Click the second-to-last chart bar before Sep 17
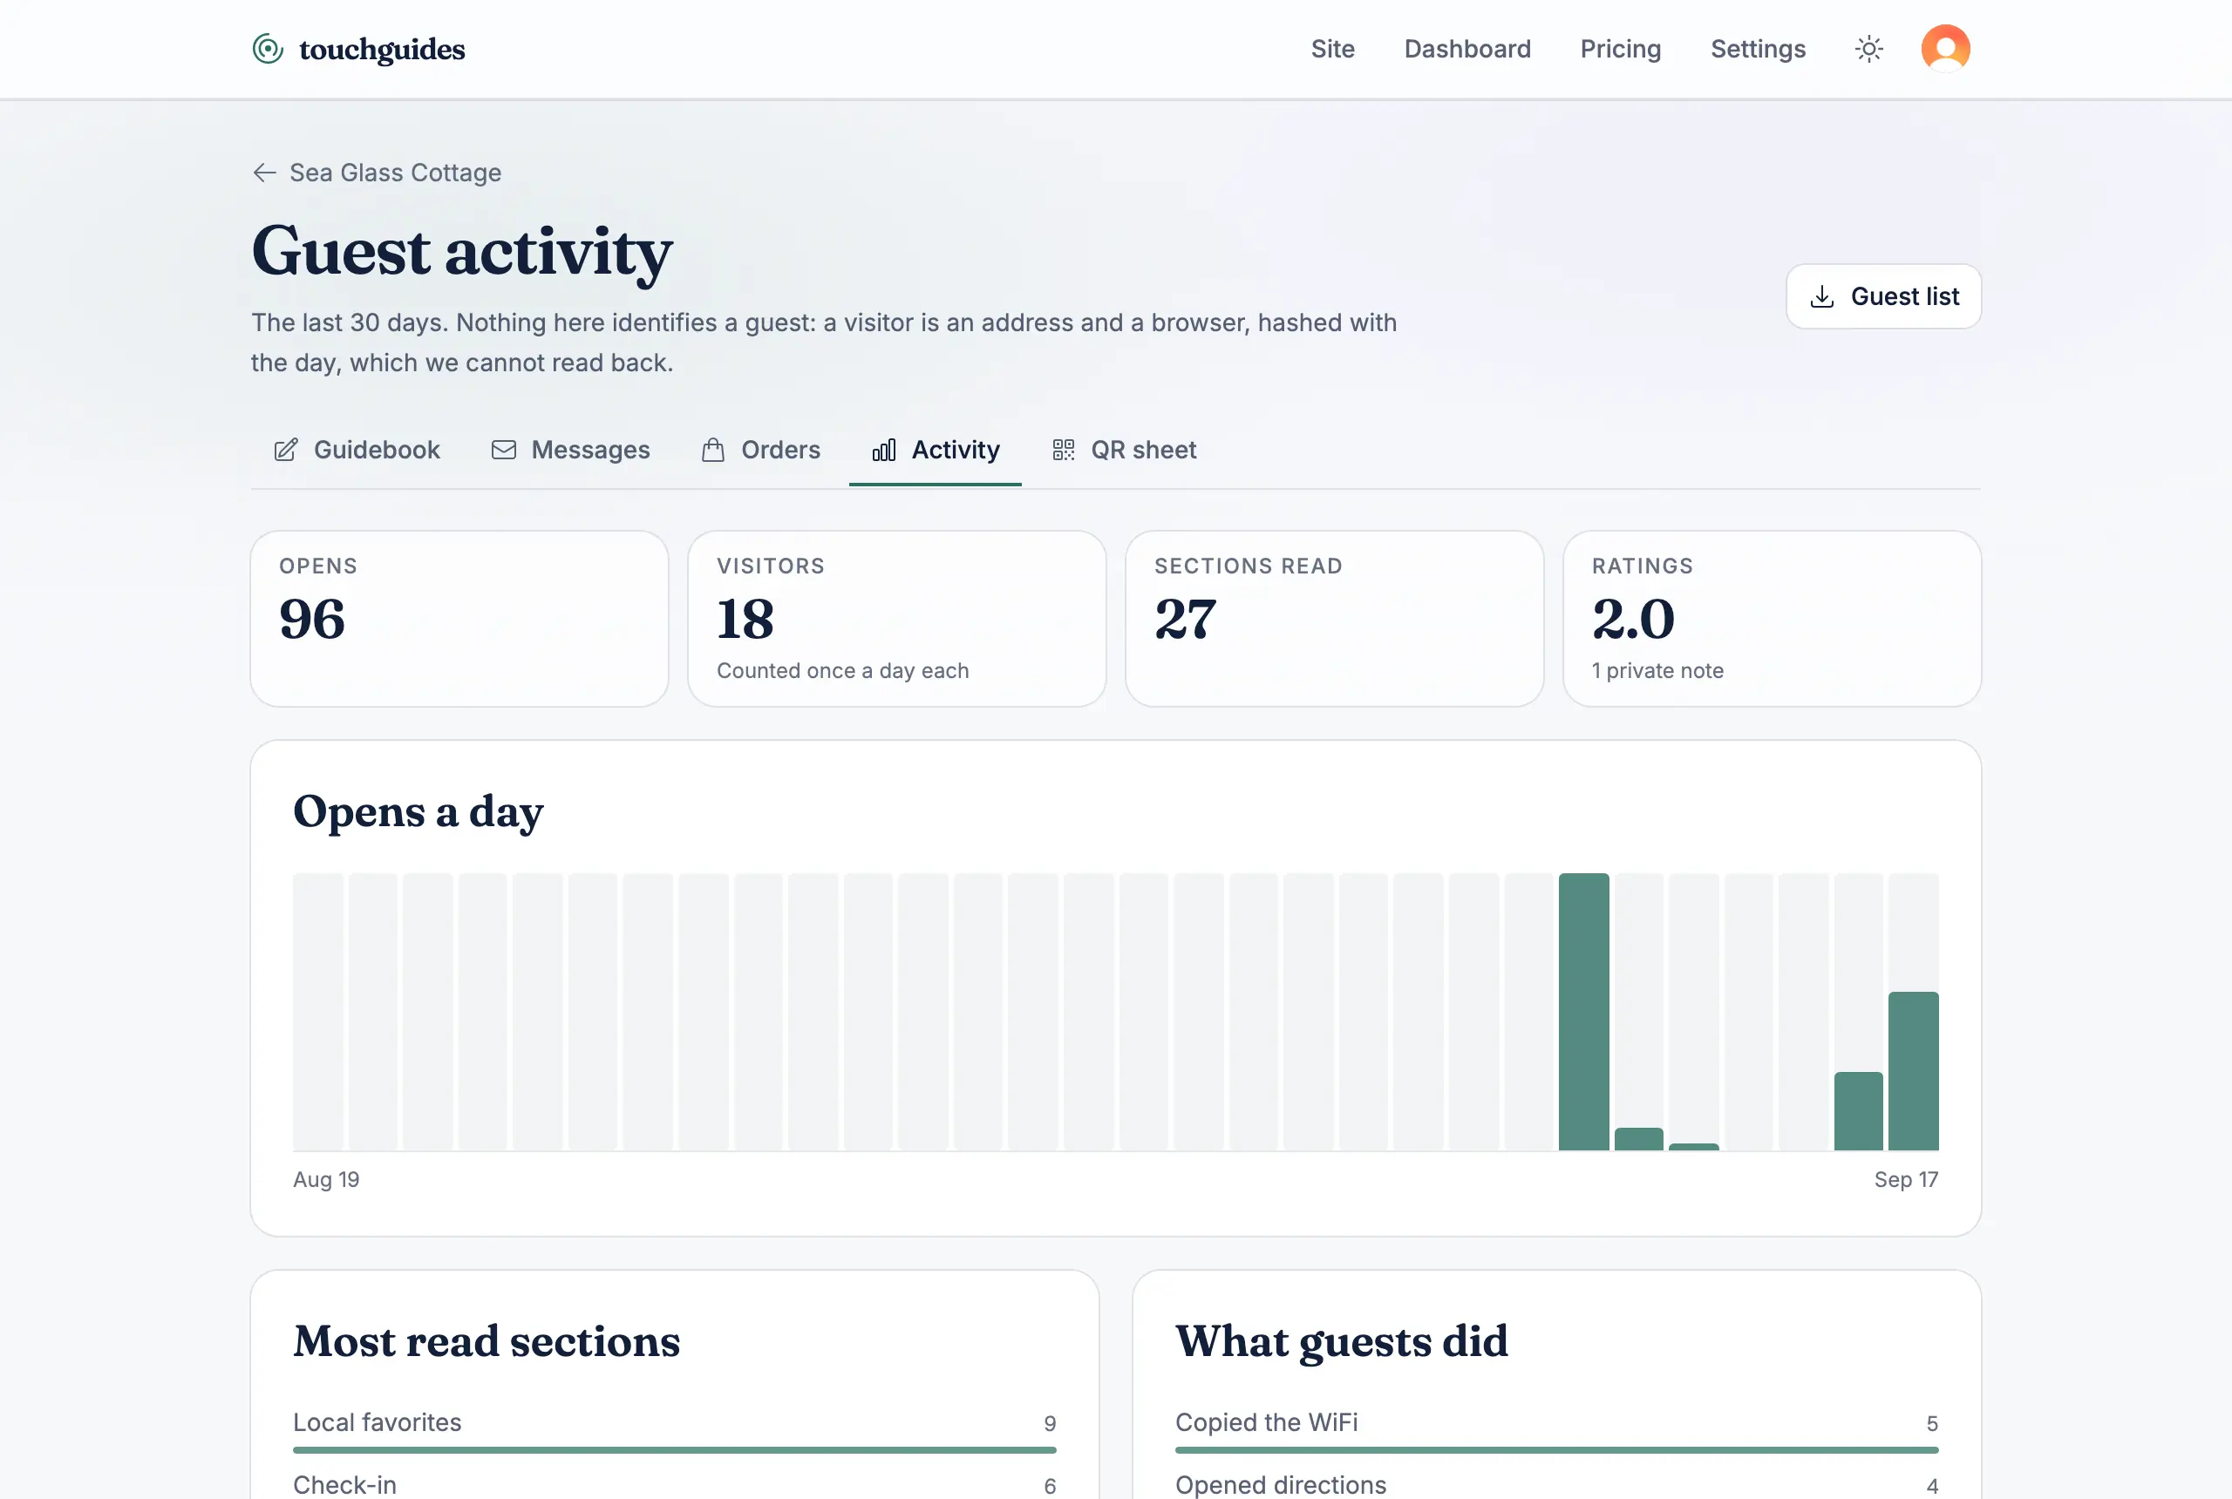The image size is (2232, 1499). [1858, 1111]
